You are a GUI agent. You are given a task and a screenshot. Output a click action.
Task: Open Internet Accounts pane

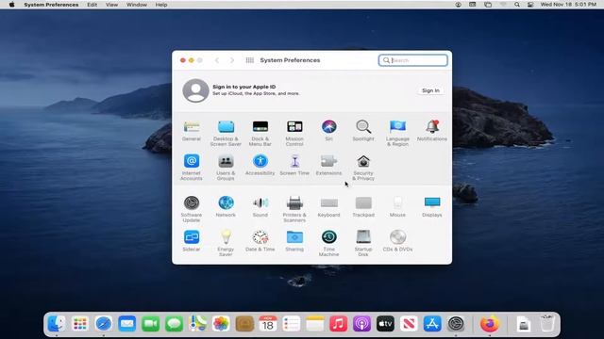pos(192,168)
